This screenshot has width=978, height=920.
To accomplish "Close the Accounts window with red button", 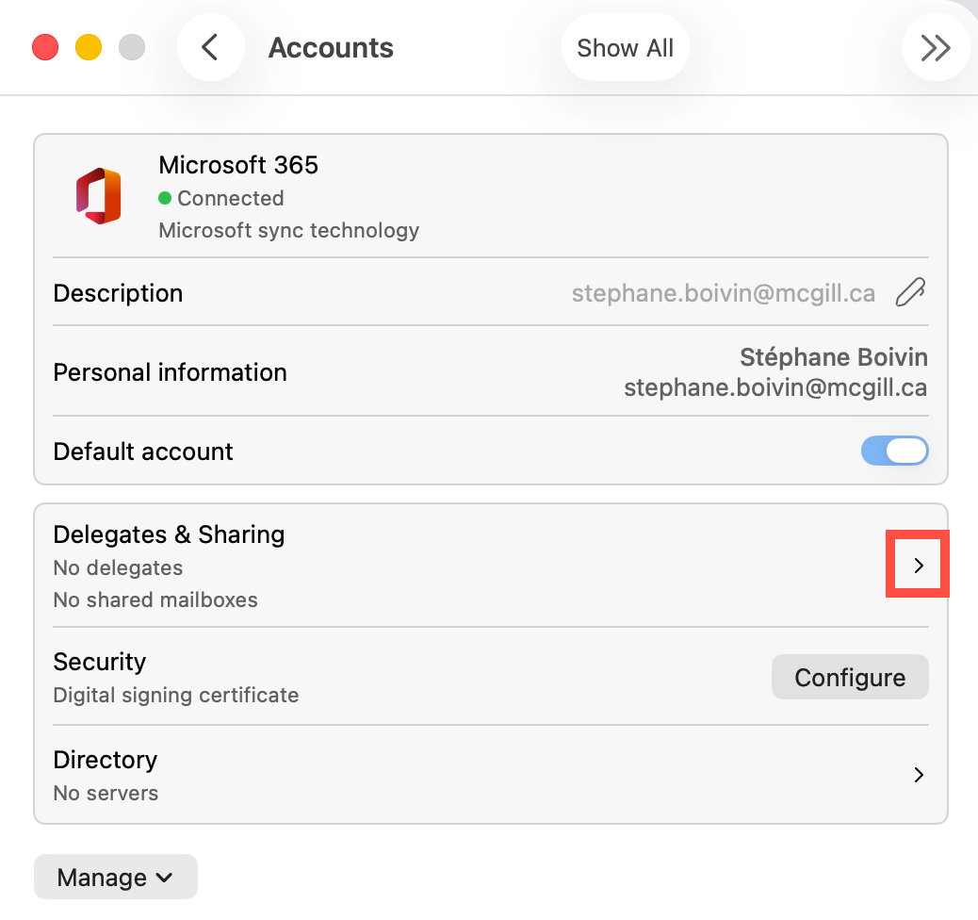I will coord(45,47).
